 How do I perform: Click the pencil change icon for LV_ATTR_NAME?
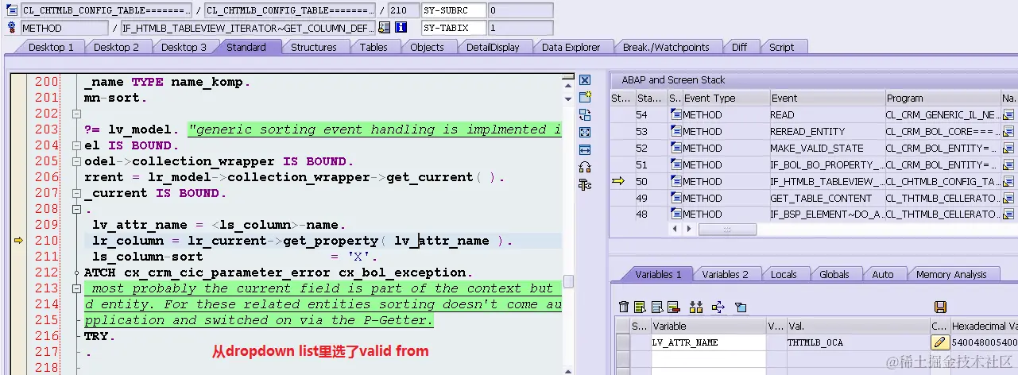point(939,342)
